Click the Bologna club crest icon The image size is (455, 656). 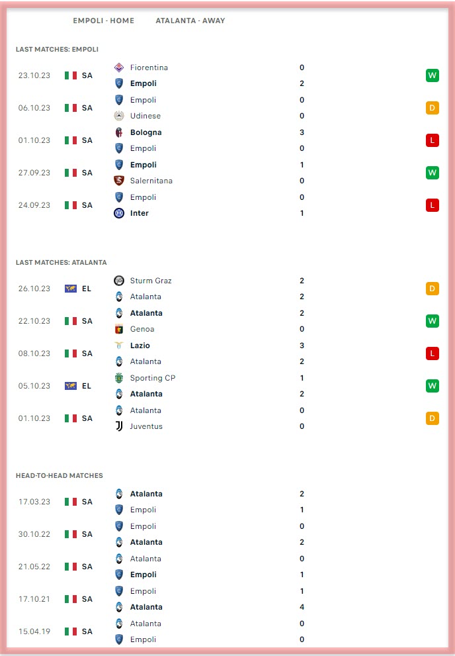pos(119,132)
